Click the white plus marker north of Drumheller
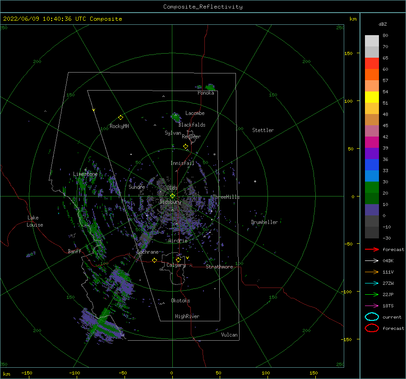Screen dimensions: 406x379 pyautogui.click(x=255, y=181)
